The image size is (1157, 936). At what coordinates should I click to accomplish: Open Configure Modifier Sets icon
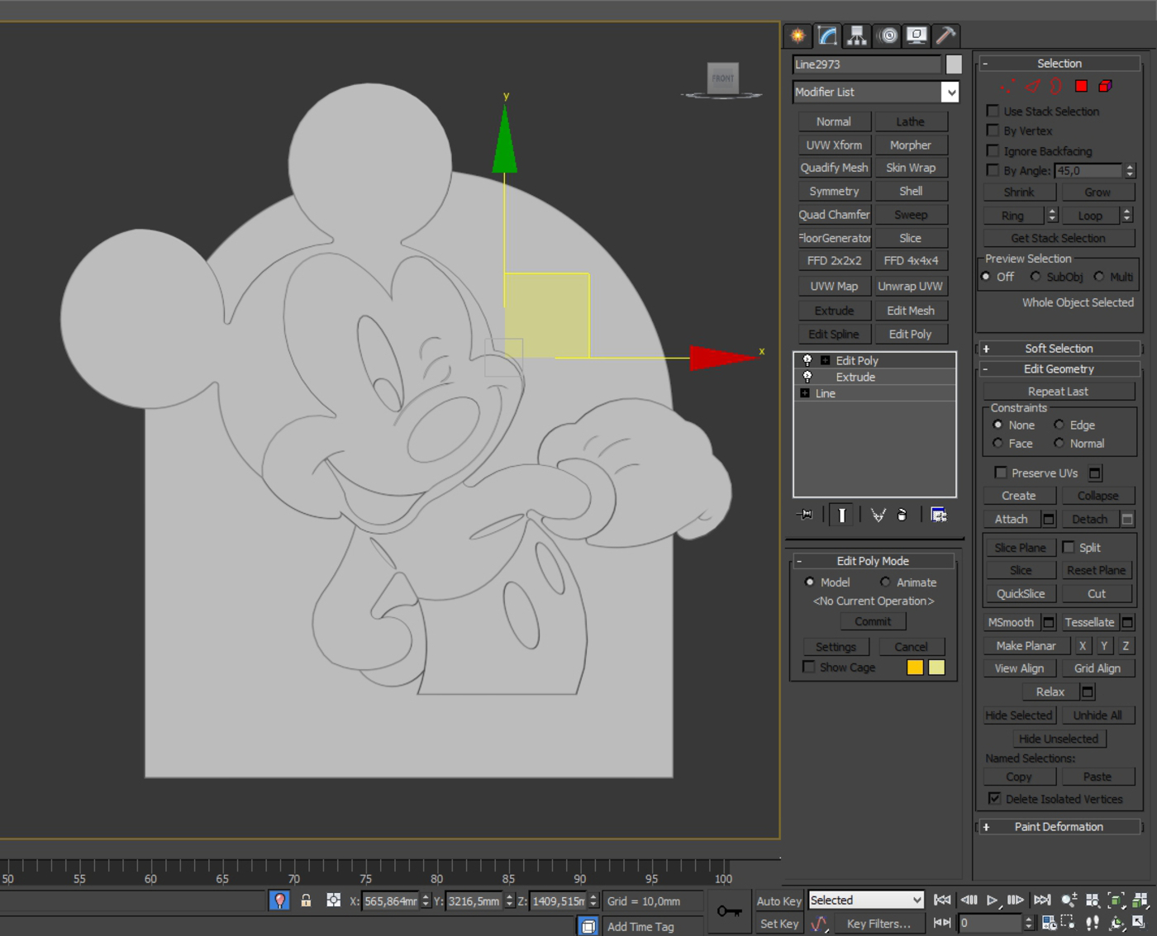[x=939, y=515]
